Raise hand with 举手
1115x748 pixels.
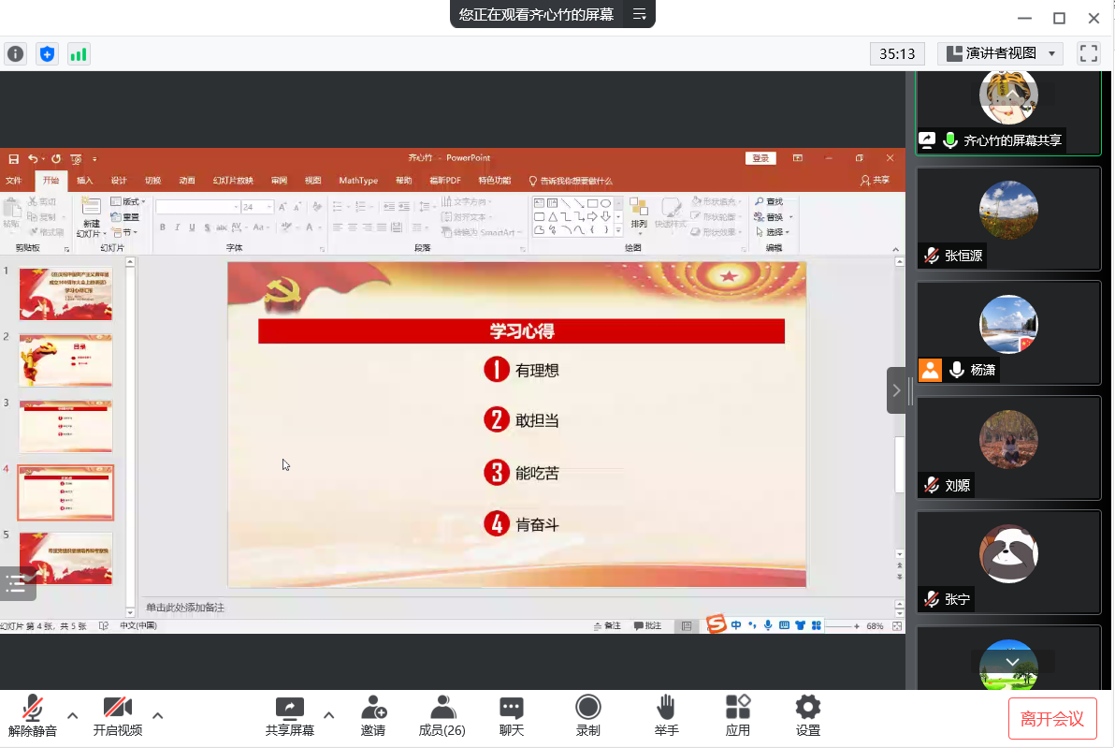coord(666,716)
